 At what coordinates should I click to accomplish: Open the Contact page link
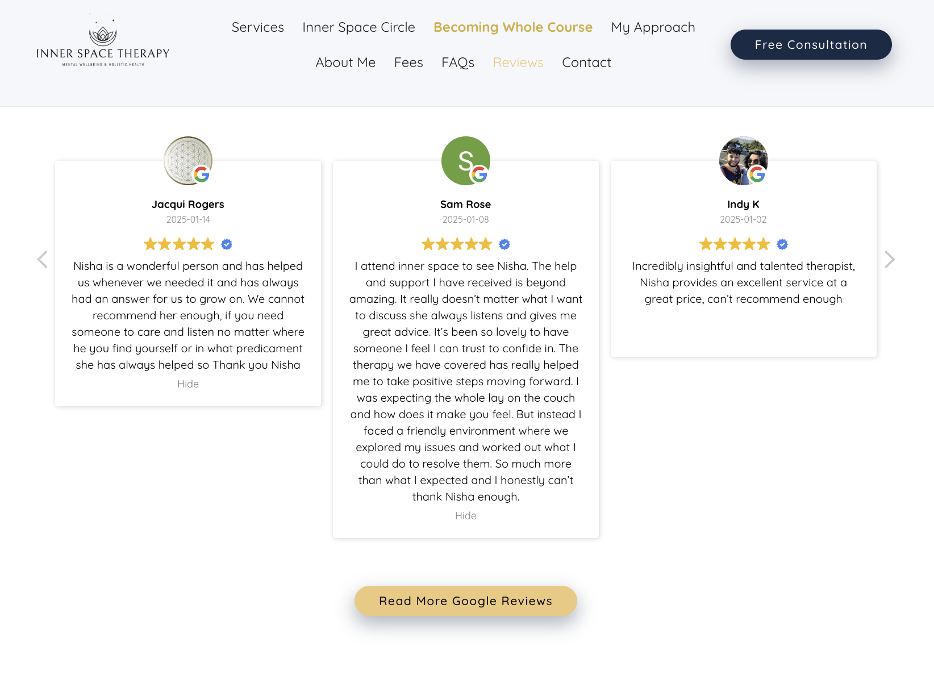point(586,63)
